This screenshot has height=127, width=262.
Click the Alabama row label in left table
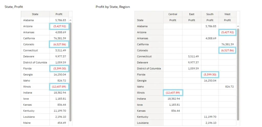28,20
